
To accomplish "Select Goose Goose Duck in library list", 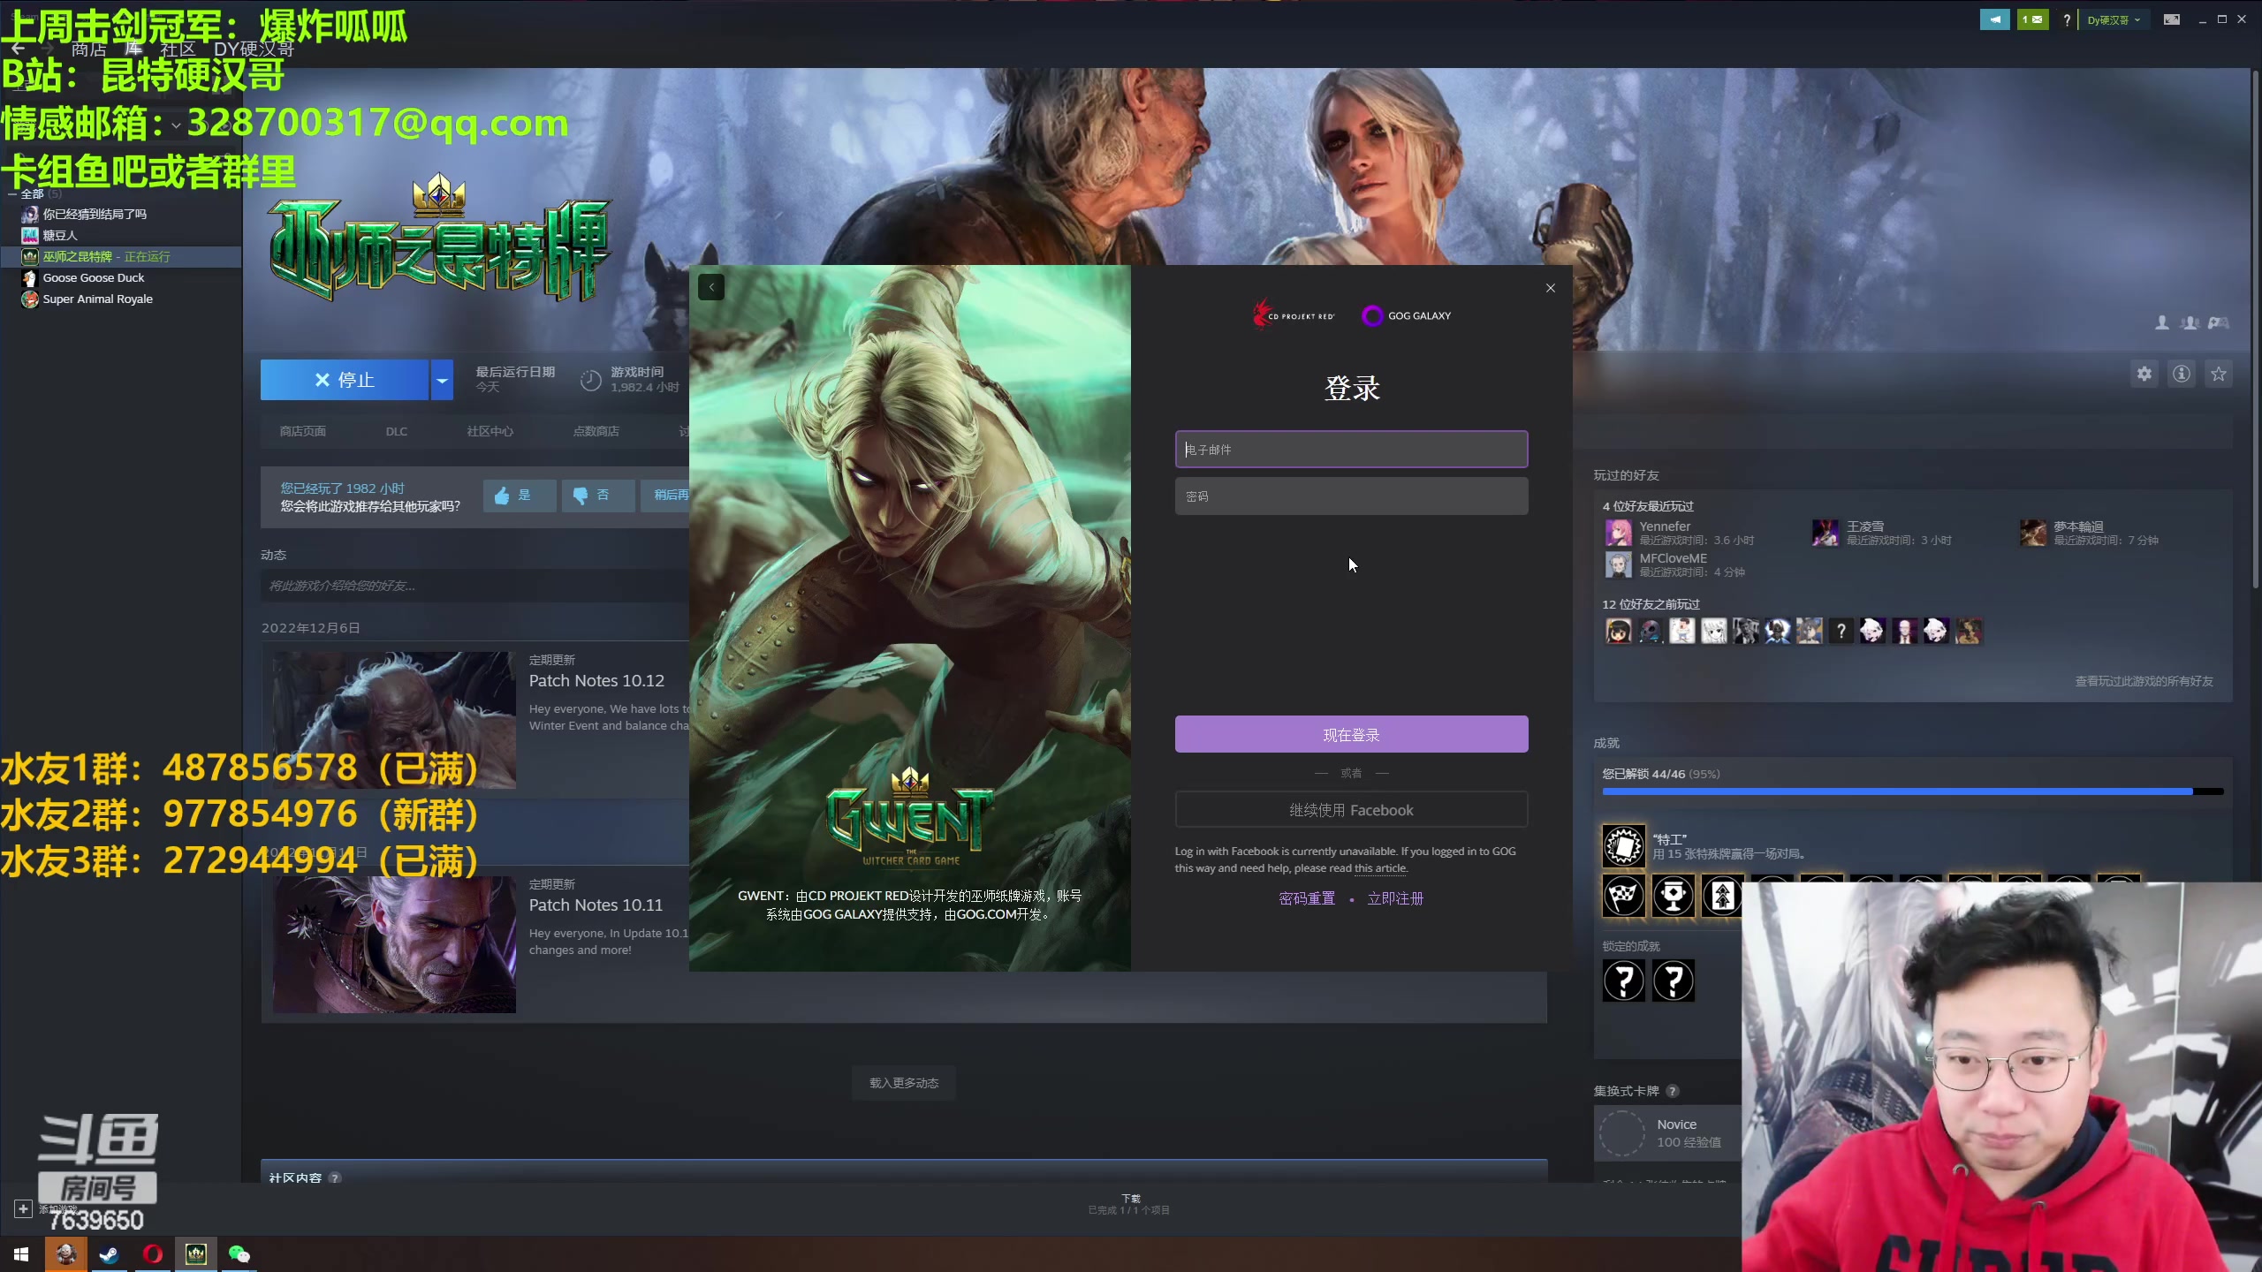I will point(94,277).
